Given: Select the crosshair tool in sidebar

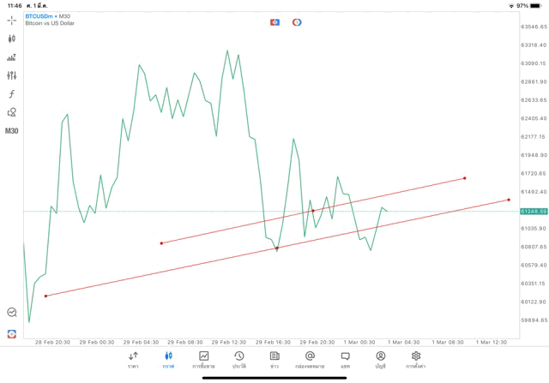Looking at the screenshot, I should pos(11,21).
